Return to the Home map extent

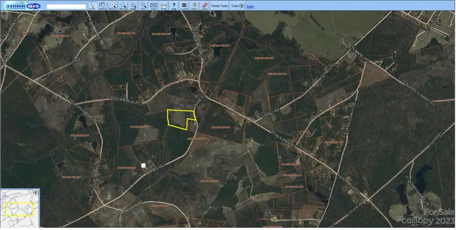[x=133, y=6]
